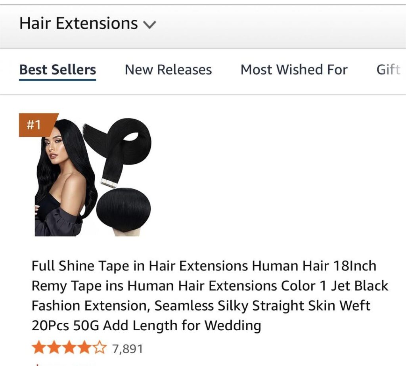Open the New Releases tab
Screen dimensions: 406x366
(x=168, y=70)
